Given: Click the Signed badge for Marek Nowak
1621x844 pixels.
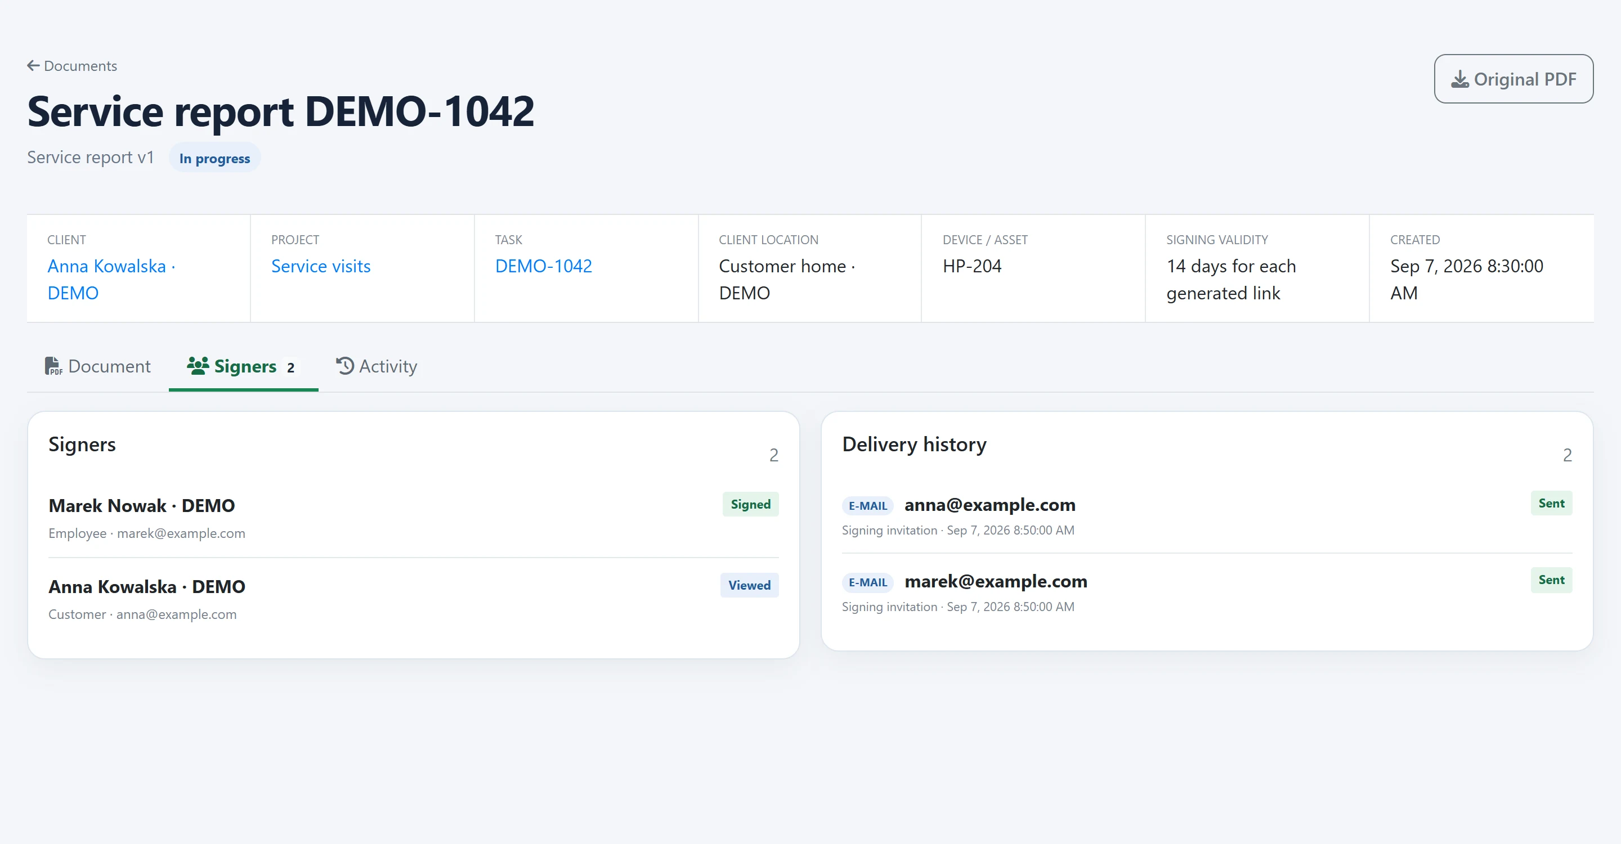Looking at the screenshot, I should pos(751,504).
